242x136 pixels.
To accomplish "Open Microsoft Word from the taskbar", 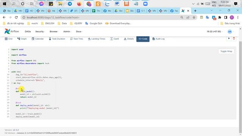I will tap(117, 4).
